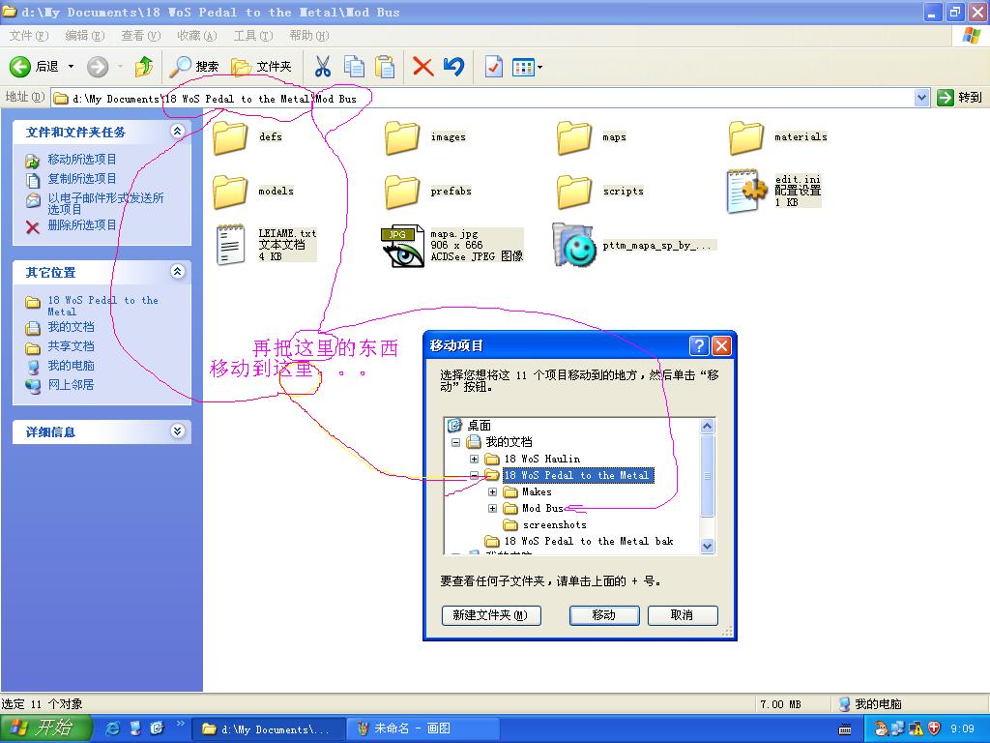The height and width of the screenshot is (743, 990).
Task: Open 网上邻居 in Other Places
Action: click(x=71, y=384)
